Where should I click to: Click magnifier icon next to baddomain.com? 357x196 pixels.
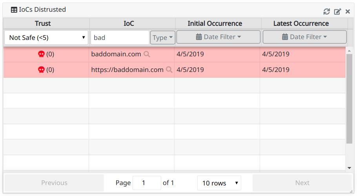pos(147,54)
